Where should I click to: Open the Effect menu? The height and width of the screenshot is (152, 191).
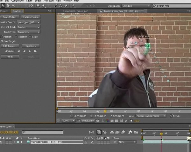tap(38, 1)
